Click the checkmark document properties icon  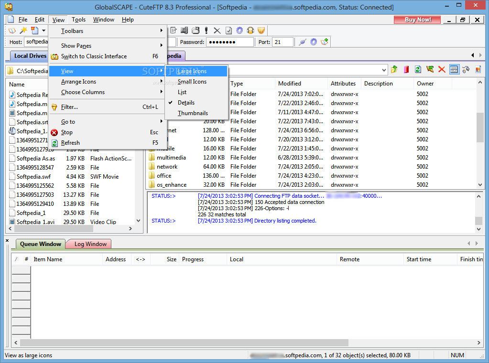click(x=228, y=31)
